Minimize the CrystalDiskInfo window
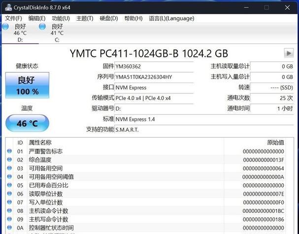The width and height of the screenshot is (299, 234). 246,7
